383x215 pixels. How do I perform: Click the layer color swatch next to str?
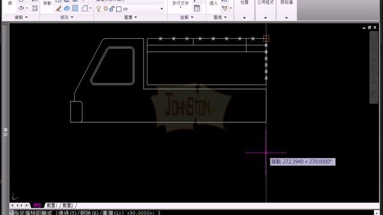119,10
